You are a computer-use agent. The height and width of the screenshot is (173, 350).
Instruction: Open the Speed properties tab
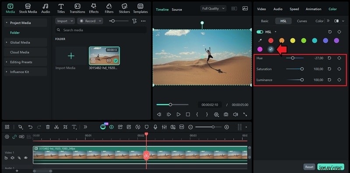294,9
